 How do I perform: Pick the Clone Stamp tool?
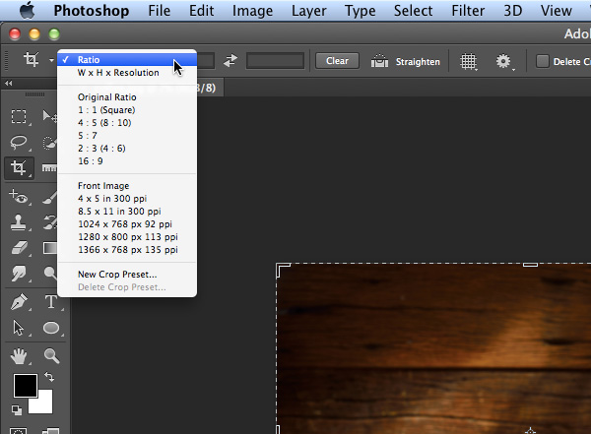19,221
